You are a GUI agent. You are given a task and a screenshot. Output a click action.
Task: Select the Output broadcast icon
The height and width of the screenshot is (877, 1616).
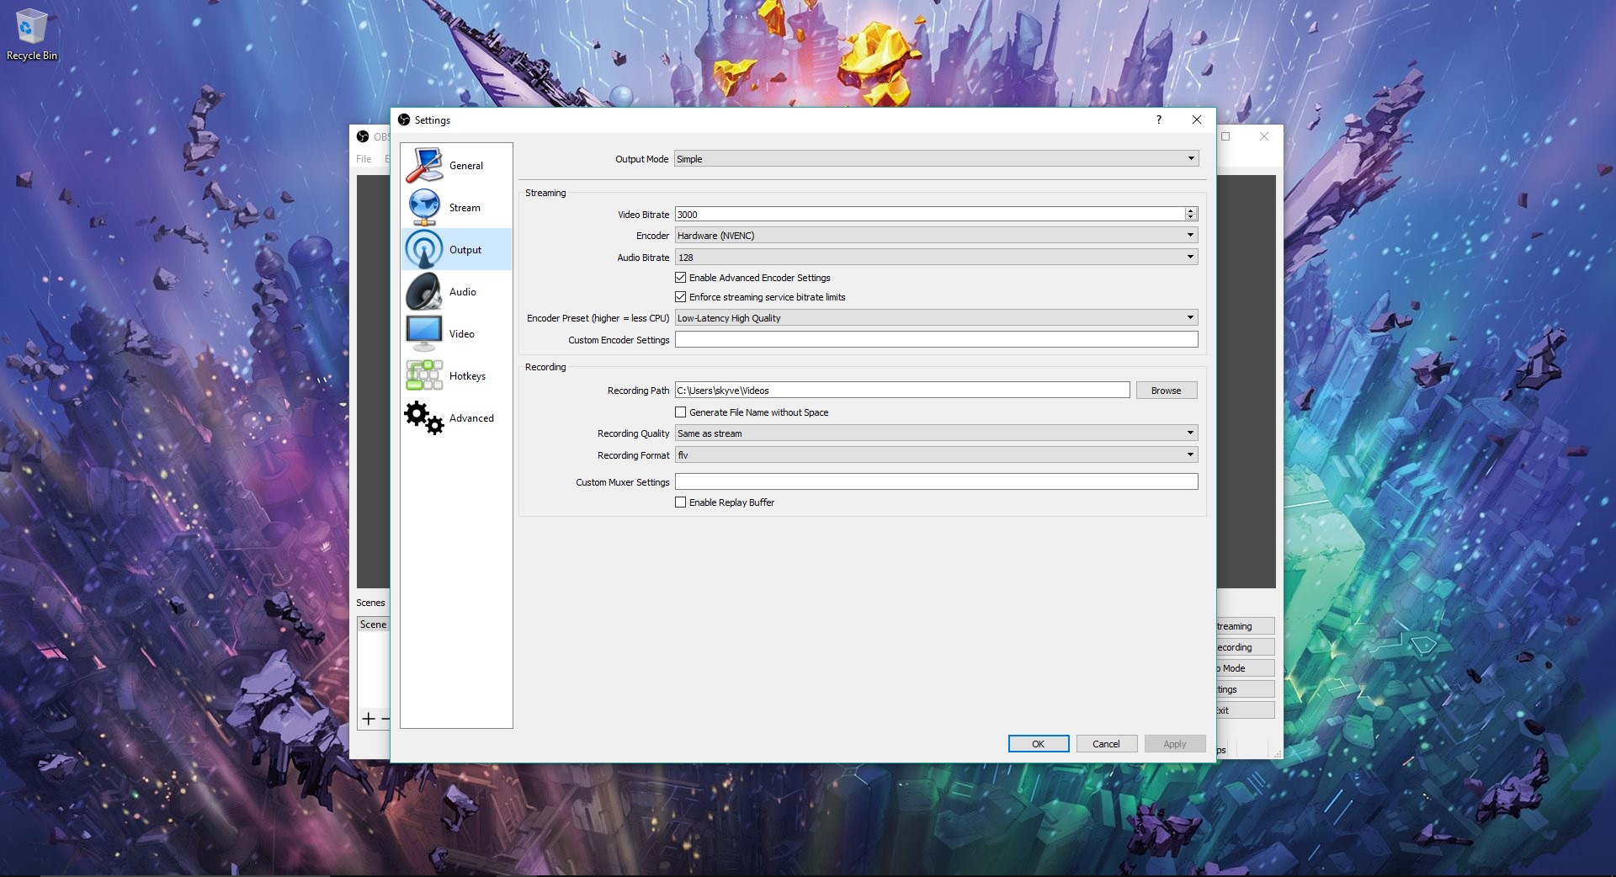(424, 249)
